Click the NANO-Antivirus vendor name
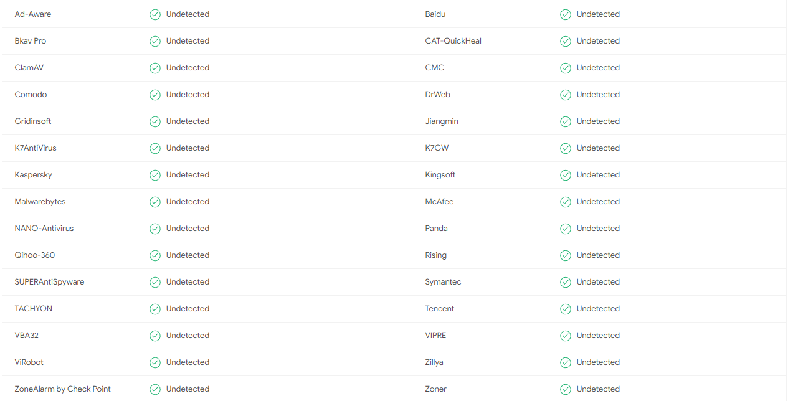The width and height of the screenshot is (788, 401). coord(44,229)
